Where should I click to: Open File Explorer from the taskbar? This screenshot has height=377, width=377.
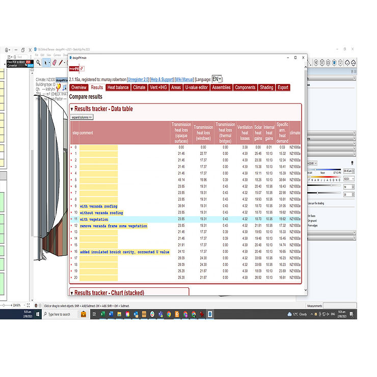pos(119,314)
